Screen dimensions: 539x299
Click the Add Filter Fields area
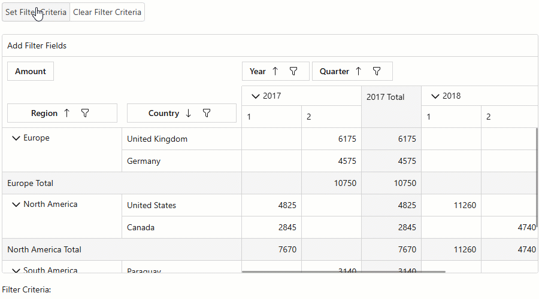pos(37,45)
